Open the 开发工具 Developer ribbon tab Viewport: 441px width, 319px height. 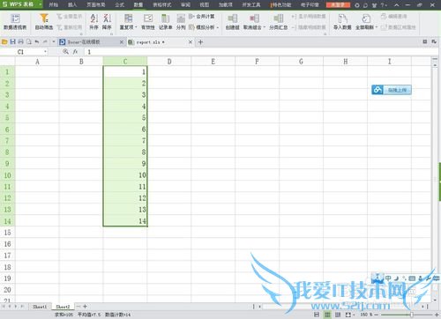pyautogui.click(x=251, y=4)
